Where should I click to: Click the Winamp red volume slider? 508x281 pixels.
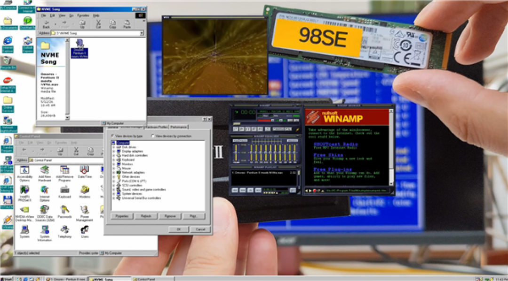[266, 120]
